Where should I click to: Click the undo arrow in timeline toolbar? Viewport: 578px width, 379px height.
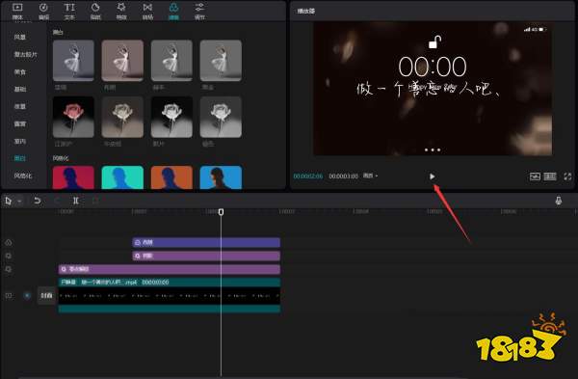(x=38, y=201)
